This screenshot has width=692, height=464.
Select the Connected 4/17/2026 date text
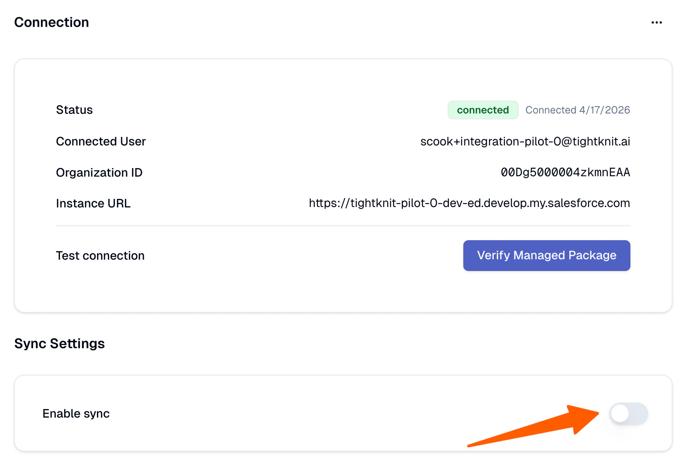click(x=577, y=110)
